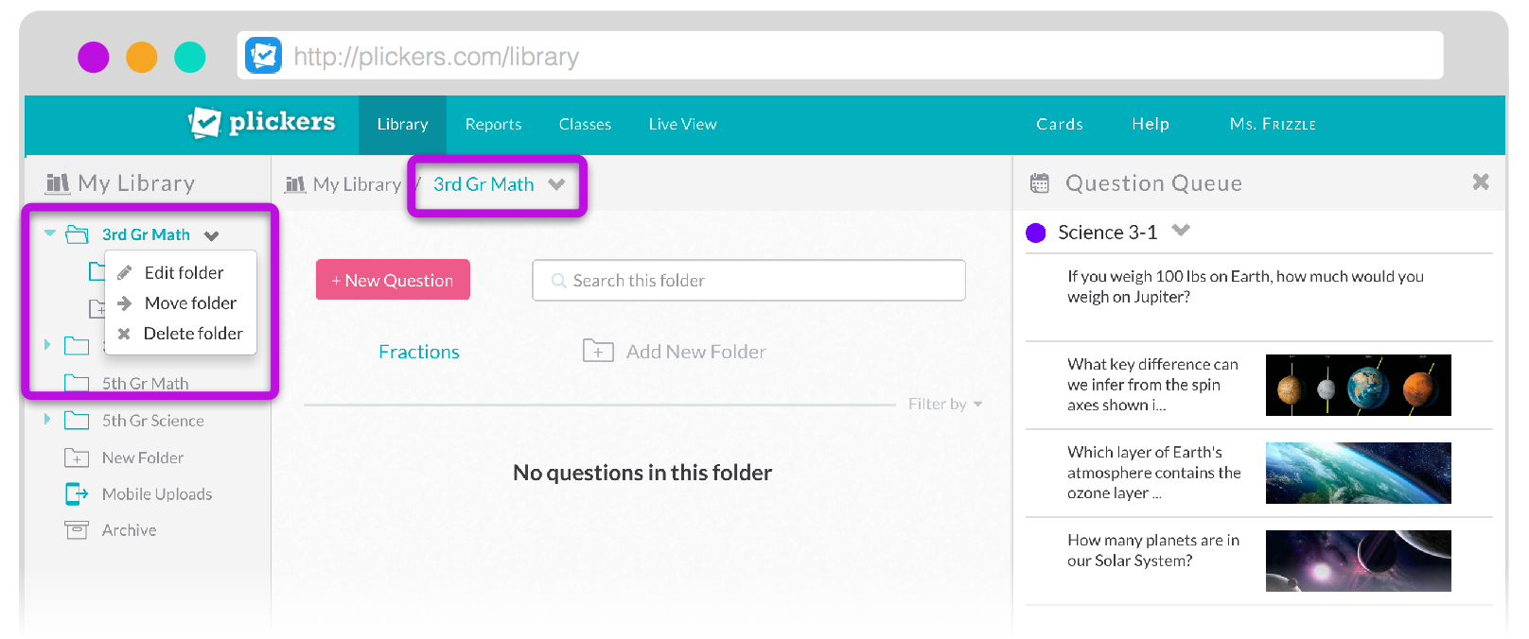Click the Mobile Uploads icon in sidebar
This screenshot has width=1529, height=639.
(x=77, y=494)
